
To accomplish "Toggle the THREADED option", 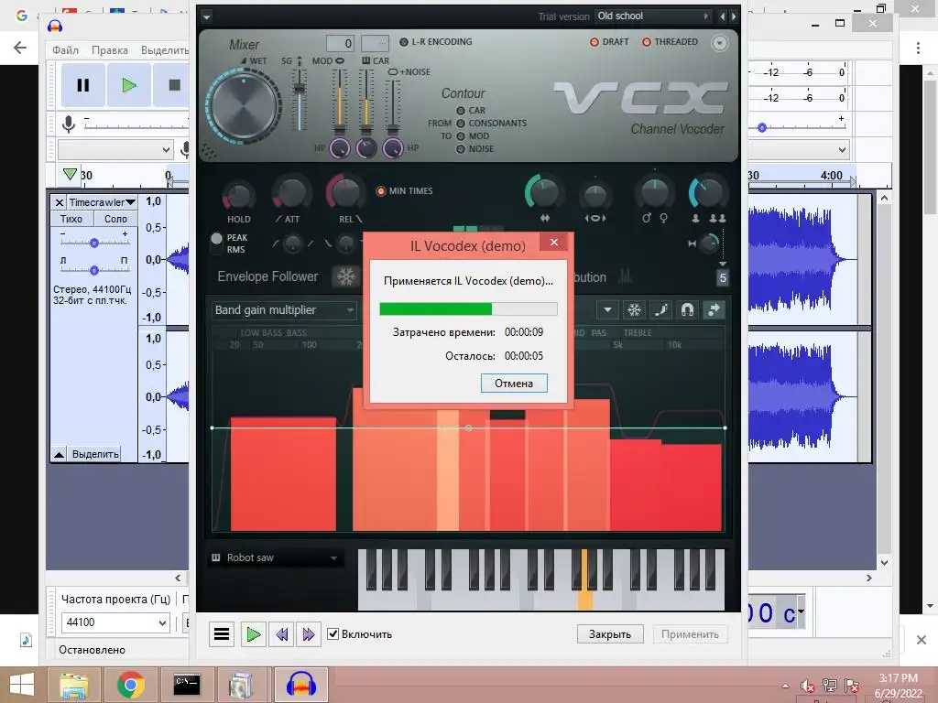I will point(670,42).
